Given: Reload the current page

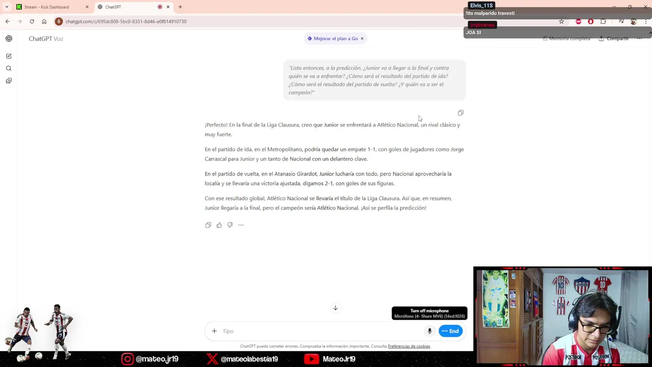Looking at the screenshot, I should 32,21.
